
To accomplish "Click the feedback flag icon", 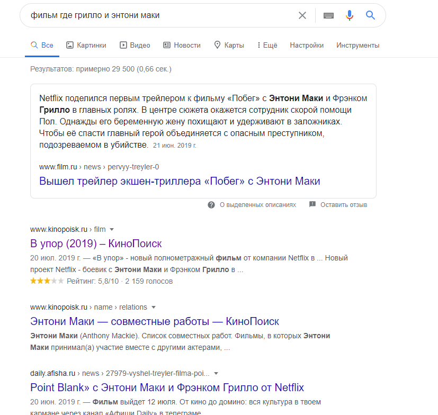I will 312,204.
